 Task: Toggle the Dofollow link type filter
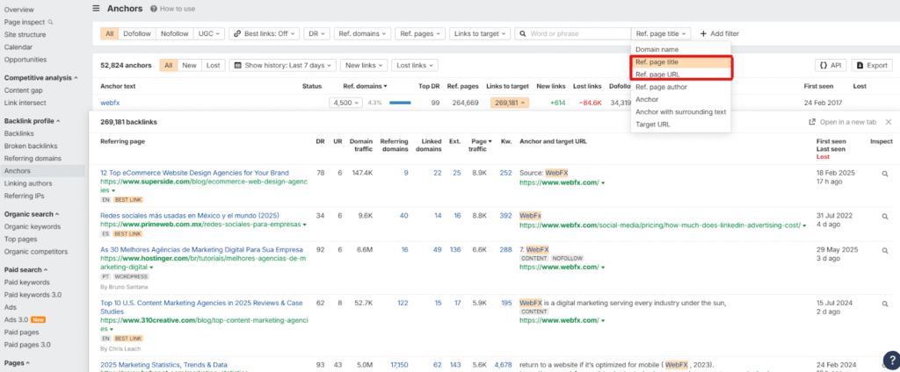[x=137, y=33]
